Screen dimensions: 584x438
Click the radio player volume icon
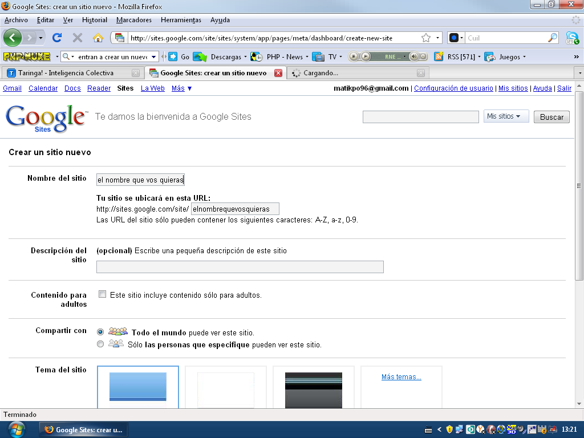point(413,56)
